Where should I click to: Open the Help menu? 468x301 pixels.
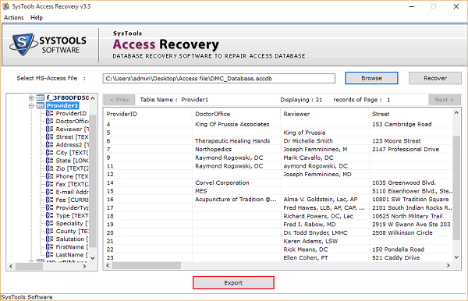37,18
